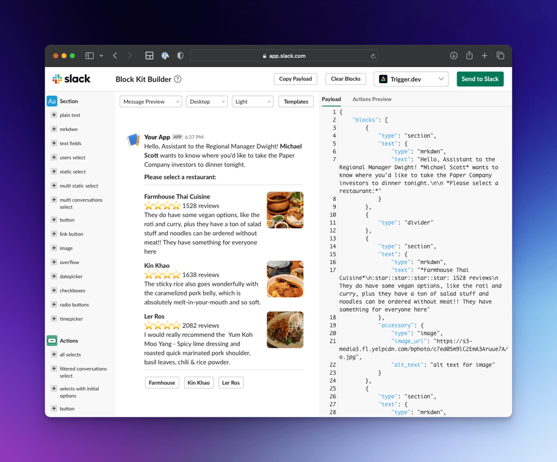Screen dimensions: 557x462
Task: Click the green Actions section icon
Action: pos(52,340)
